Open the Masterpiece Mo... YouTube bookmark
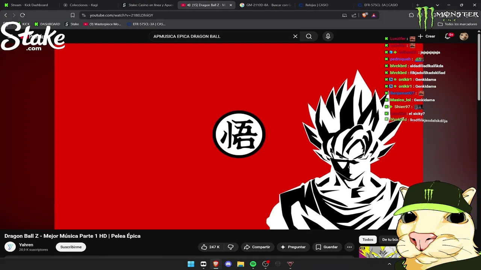The width and height of the screenshot is (481, 270). 102,24
